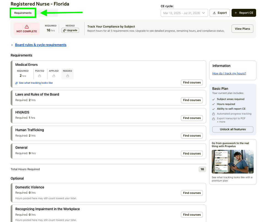The height and width of the screenshot is (222, 263).
Task: Open 'How do I track my hours?' link
Action: pos(229,73)
